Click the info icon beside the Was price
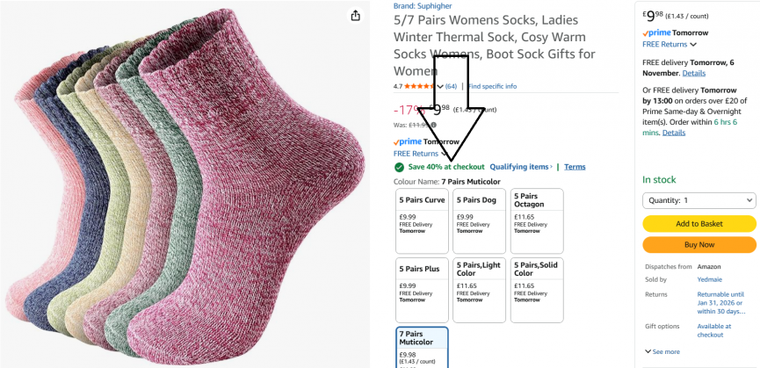The width and height of the screenshot is (760, 368). [432, 125]
